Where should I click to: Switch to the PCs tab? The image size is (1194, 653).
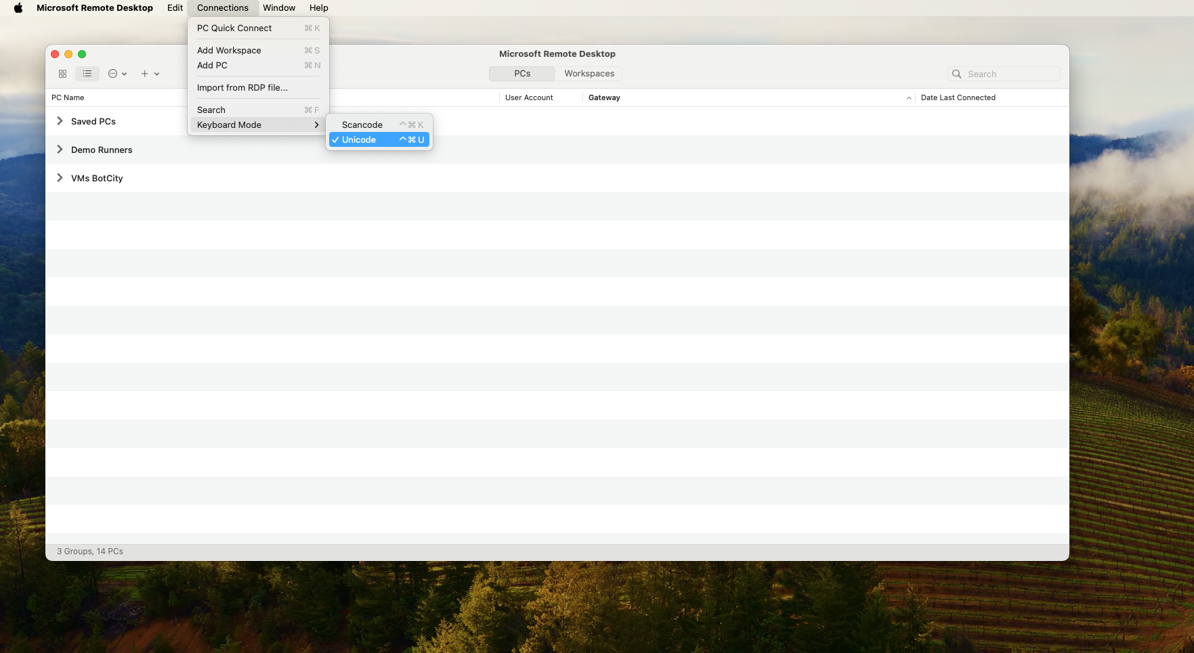(x=522, y=74)
